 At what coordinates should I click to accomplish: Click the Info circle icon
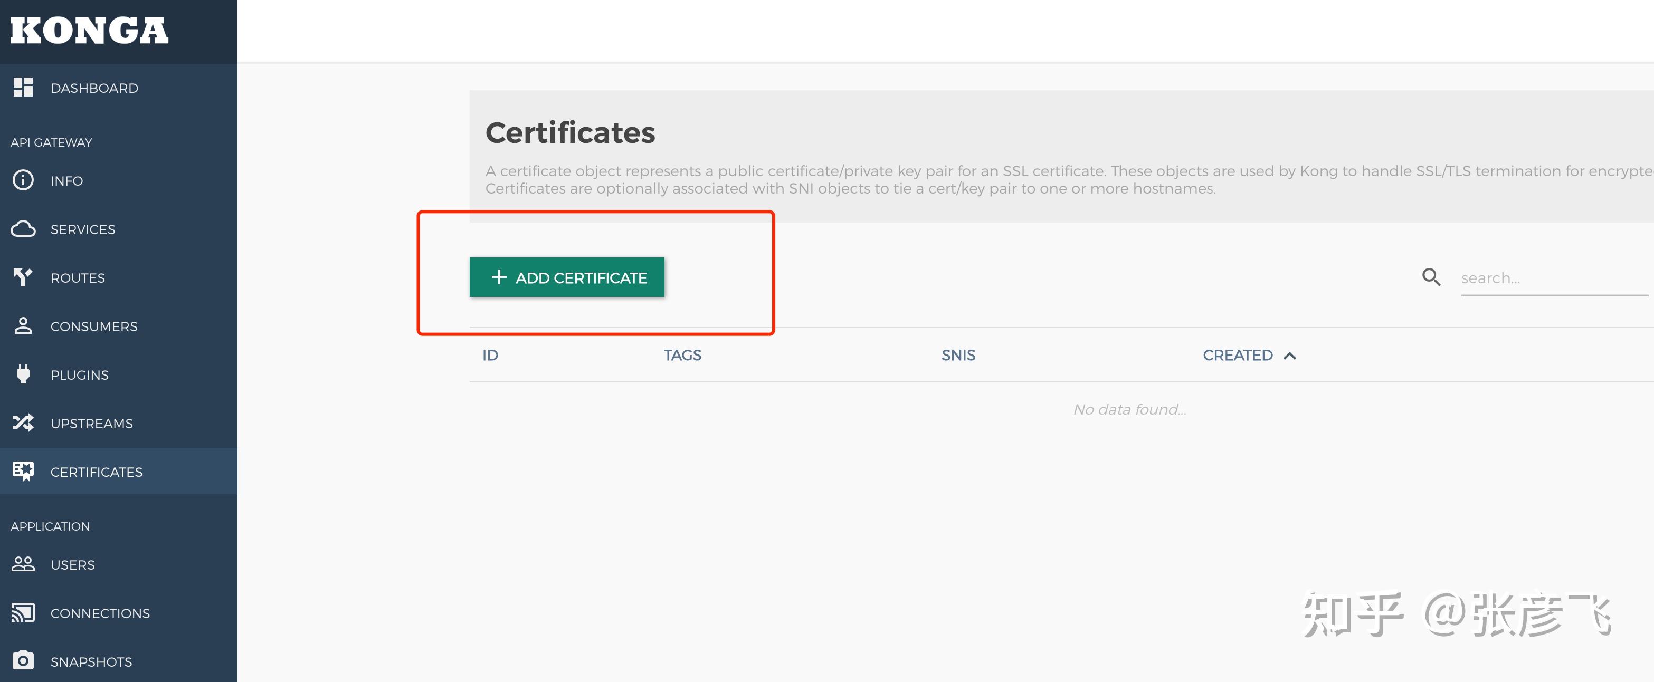pos(23,180)
